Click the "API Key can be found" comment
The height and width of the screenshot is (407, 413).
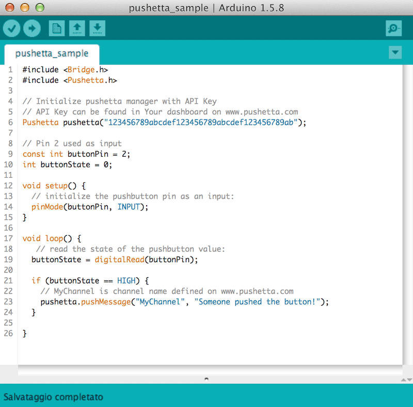(160, 112)
